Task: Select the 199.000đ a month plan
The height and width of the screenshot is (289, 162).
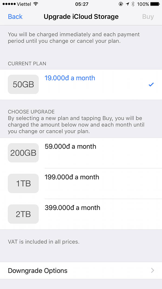Action: [72, 177]
